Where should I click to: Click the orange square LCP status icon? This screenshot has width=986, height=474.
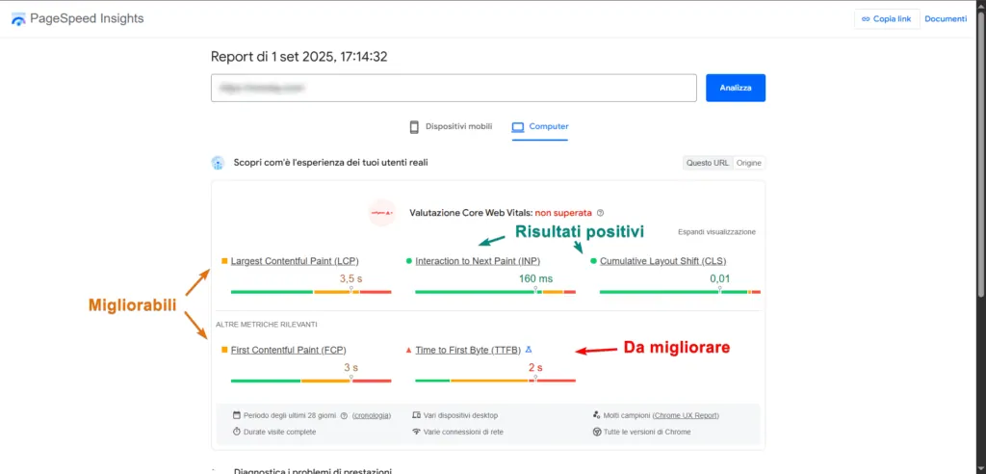coord(224,261)
